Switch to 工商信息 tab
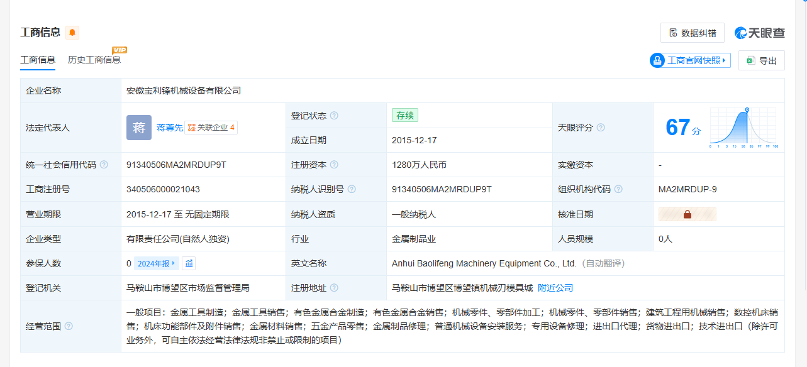807x367 pixels. coord(38,60)
